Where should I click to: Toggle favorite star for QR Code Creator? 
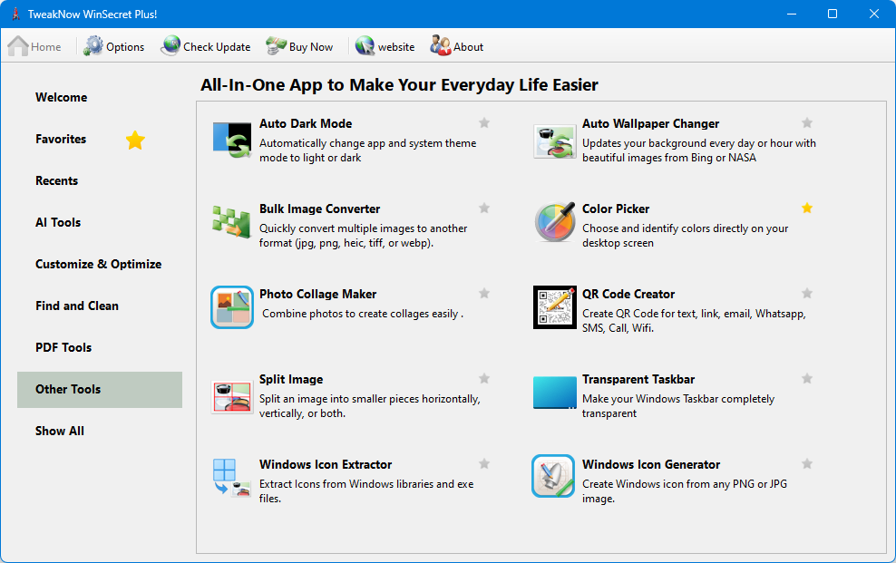pos(807,294)
